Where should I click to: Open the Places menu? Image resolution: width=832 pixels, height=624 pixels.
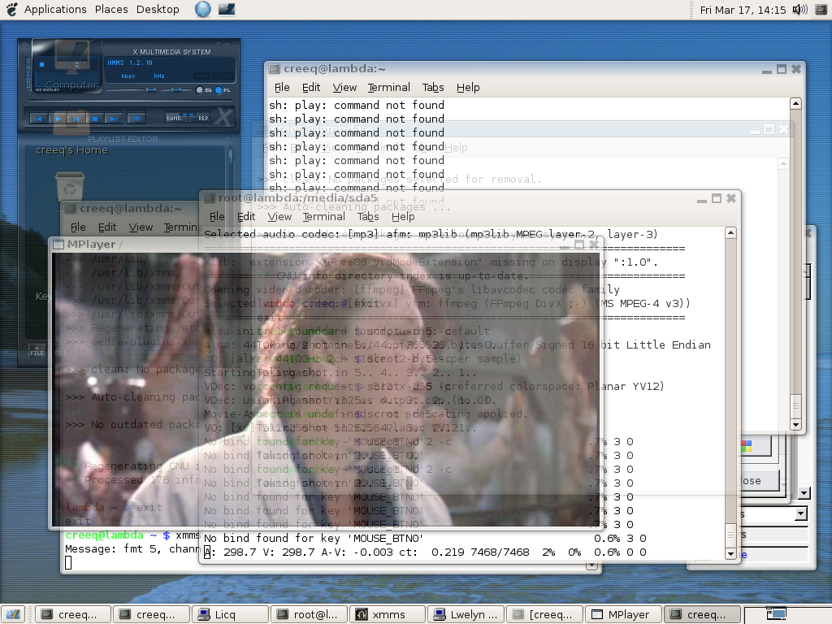pos(111,10)
